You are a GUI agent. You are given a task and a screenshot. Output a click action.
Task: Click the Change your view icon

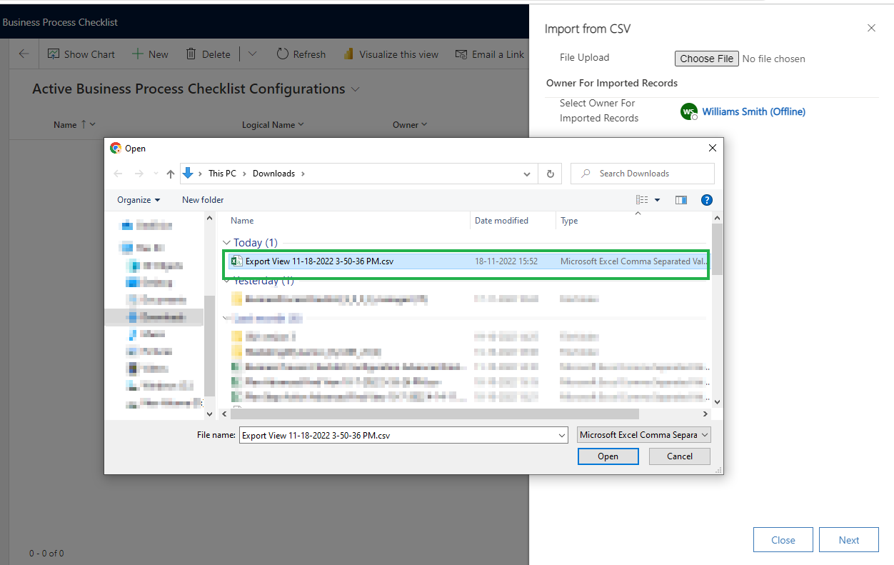642,200
